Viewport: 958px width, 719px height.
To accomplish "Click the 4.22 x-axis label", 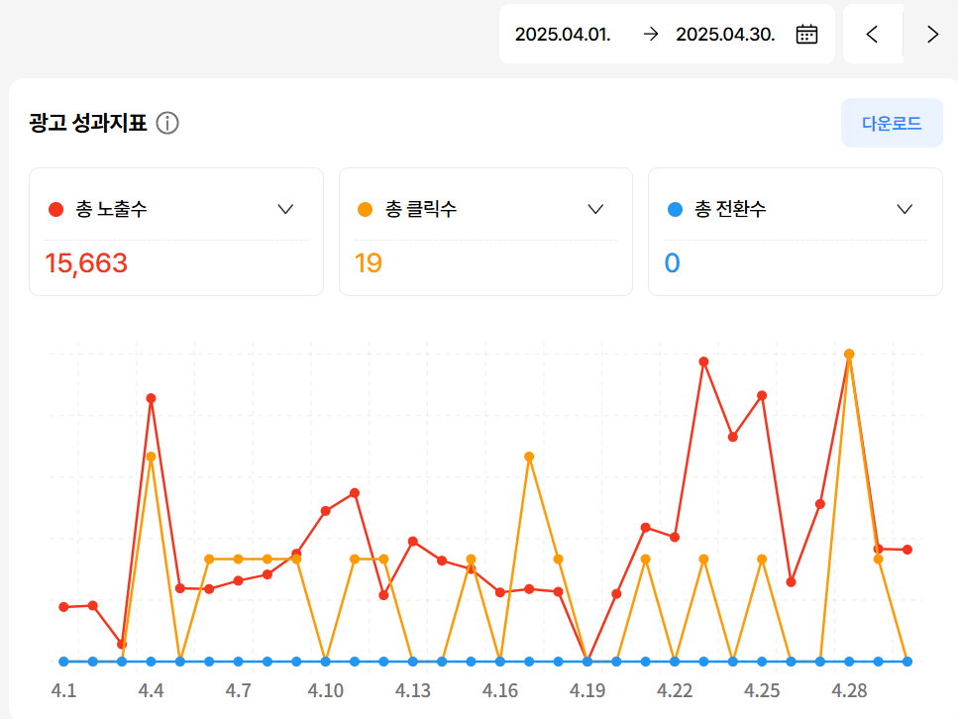I will point(675,691).
